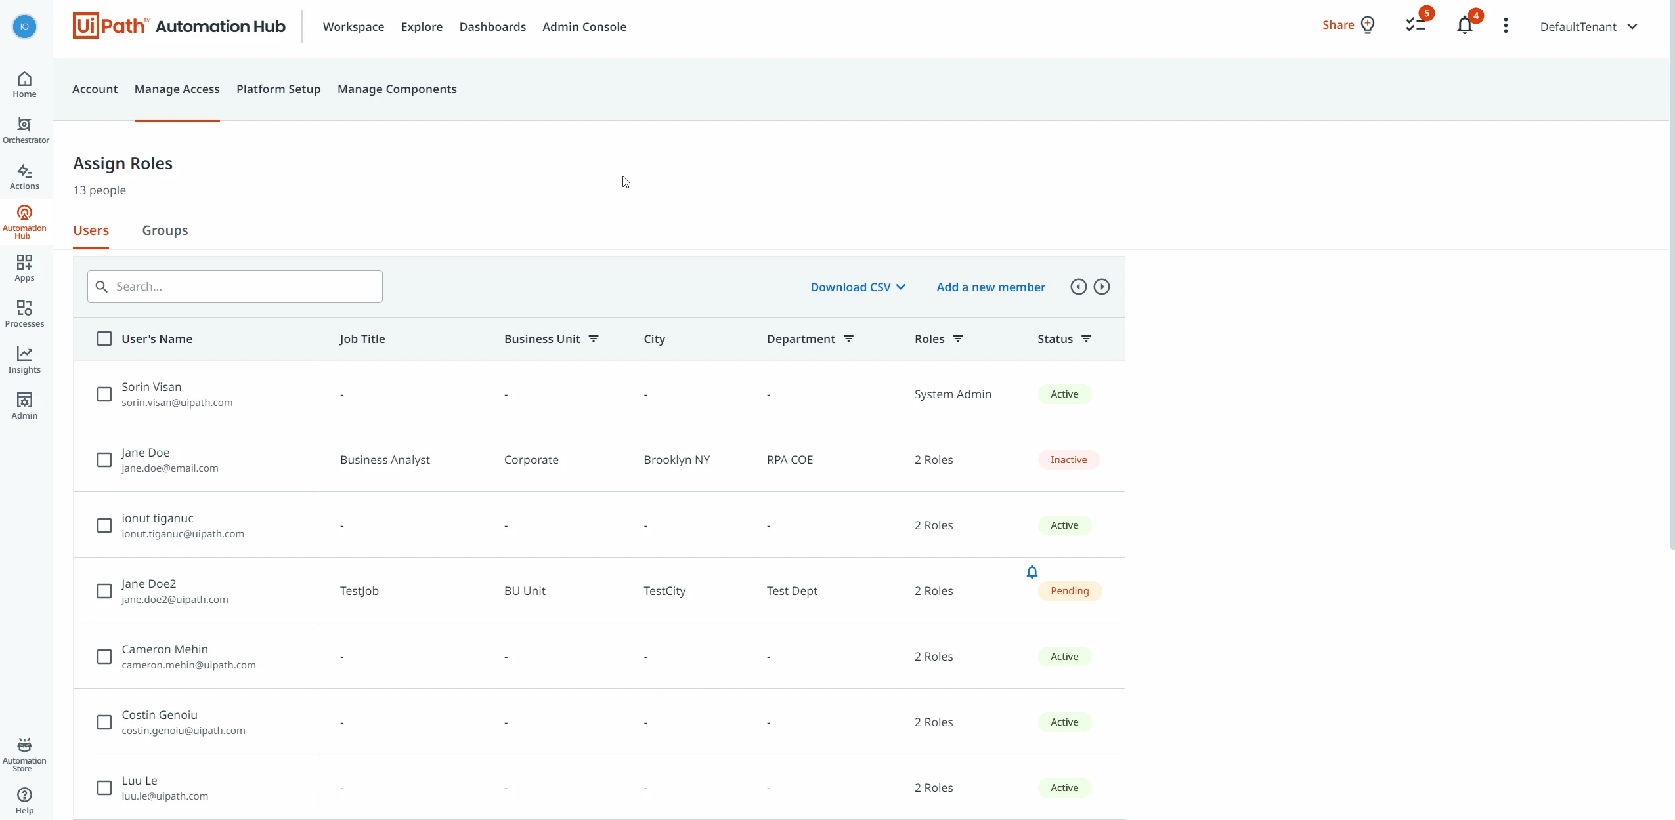Open the Explore menu
The width and height of the screenshot is (1675, 820).
422,27
